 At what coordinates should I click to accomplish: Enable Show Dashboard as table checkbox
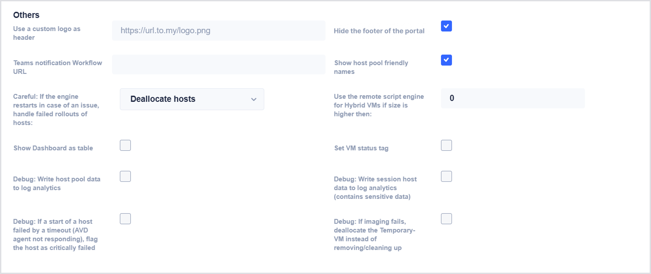[x=125, y=145]
